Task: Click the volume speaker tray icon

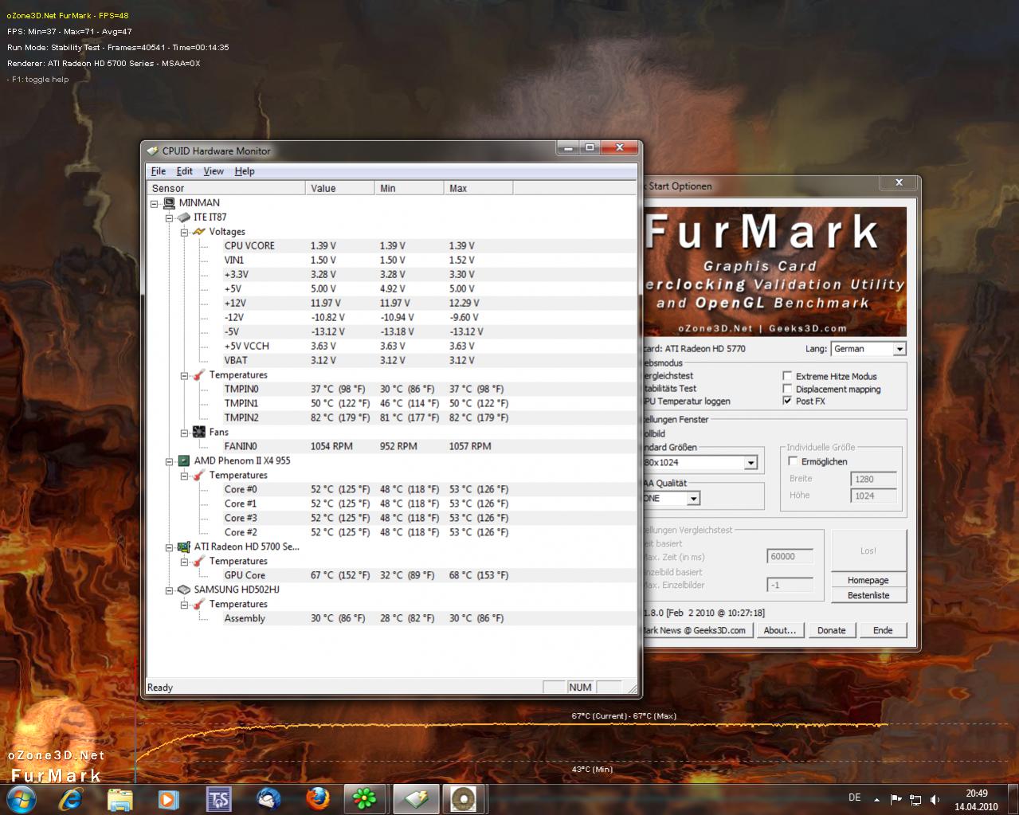Action: point(935,799)
